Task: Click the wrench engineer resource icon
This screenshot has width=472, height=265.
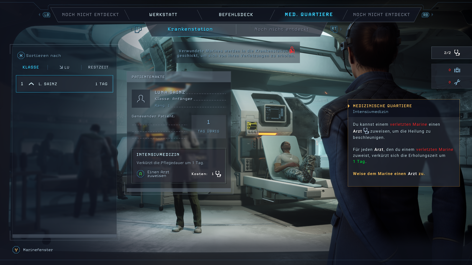Action: click(x=457, y=82)
